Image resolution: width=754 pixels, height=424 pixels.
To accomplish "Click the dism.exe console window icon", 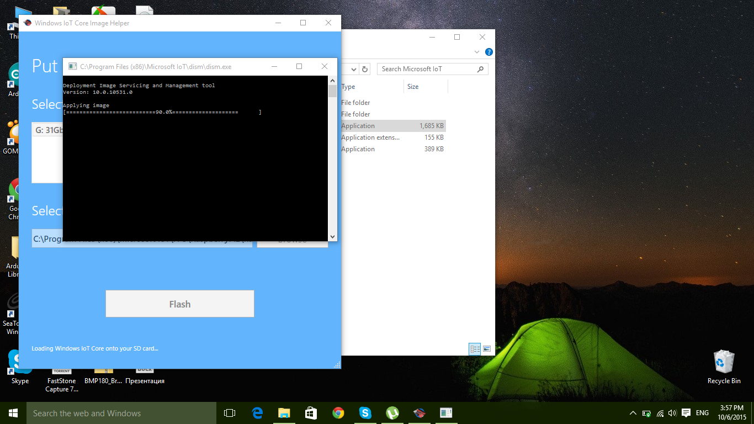I will point(72,66).
